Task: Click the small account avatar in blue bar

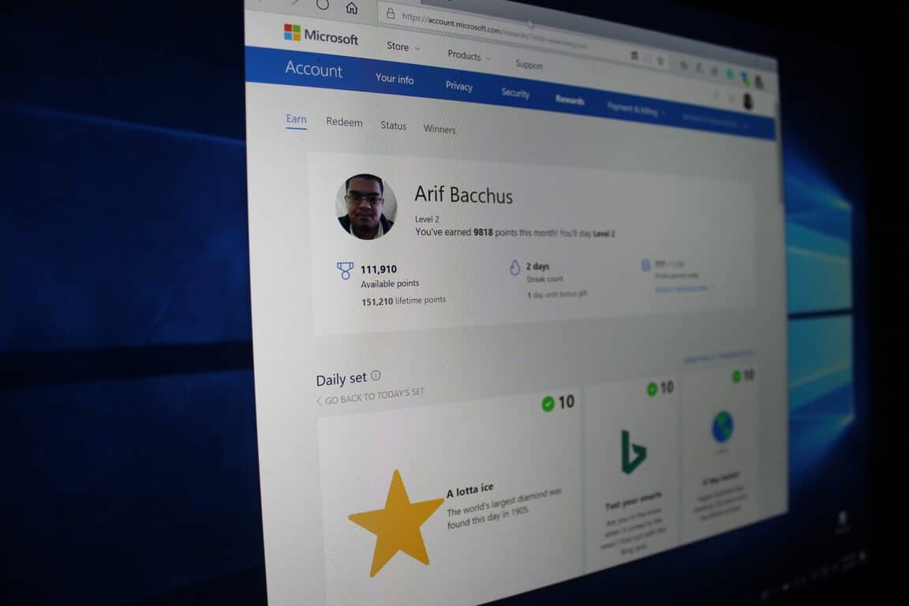Action: (747, 102)
